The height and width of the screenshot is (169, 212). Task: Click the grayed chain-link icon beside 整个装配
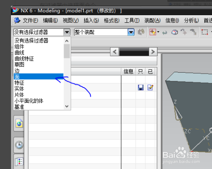click(x=141, y=32)
